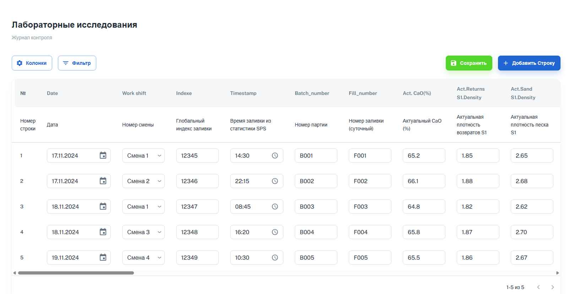Click calendar icon in row 3 date field
574x294 pixels.
coord(103,207)
